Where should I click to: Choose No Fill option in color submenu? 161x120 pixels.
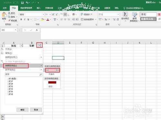[x=52, y=74]
